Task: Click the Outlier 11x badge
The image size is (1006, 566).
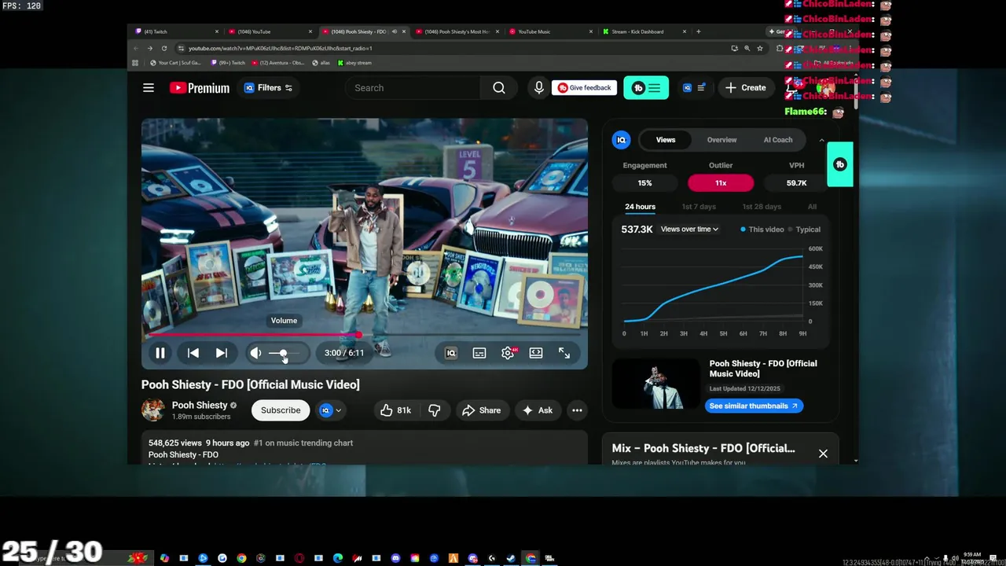Action: tap(721, 183)
